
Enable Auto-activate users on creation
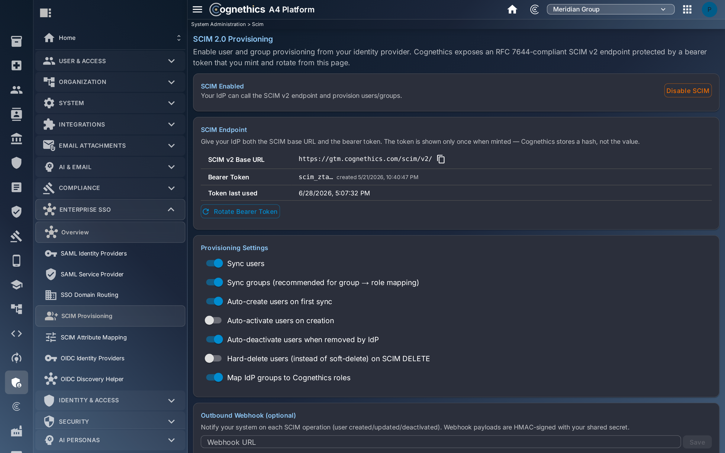[213, 320]
